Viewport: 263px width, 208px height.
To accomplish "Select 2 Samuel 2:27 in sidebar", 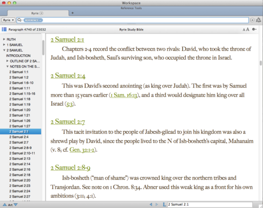I will [x=20, y=197].
